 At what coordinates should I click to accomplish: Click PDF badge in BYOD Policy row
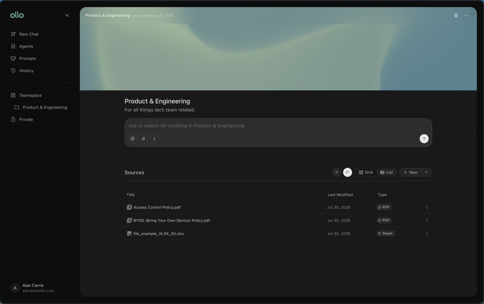coord(384,221)
